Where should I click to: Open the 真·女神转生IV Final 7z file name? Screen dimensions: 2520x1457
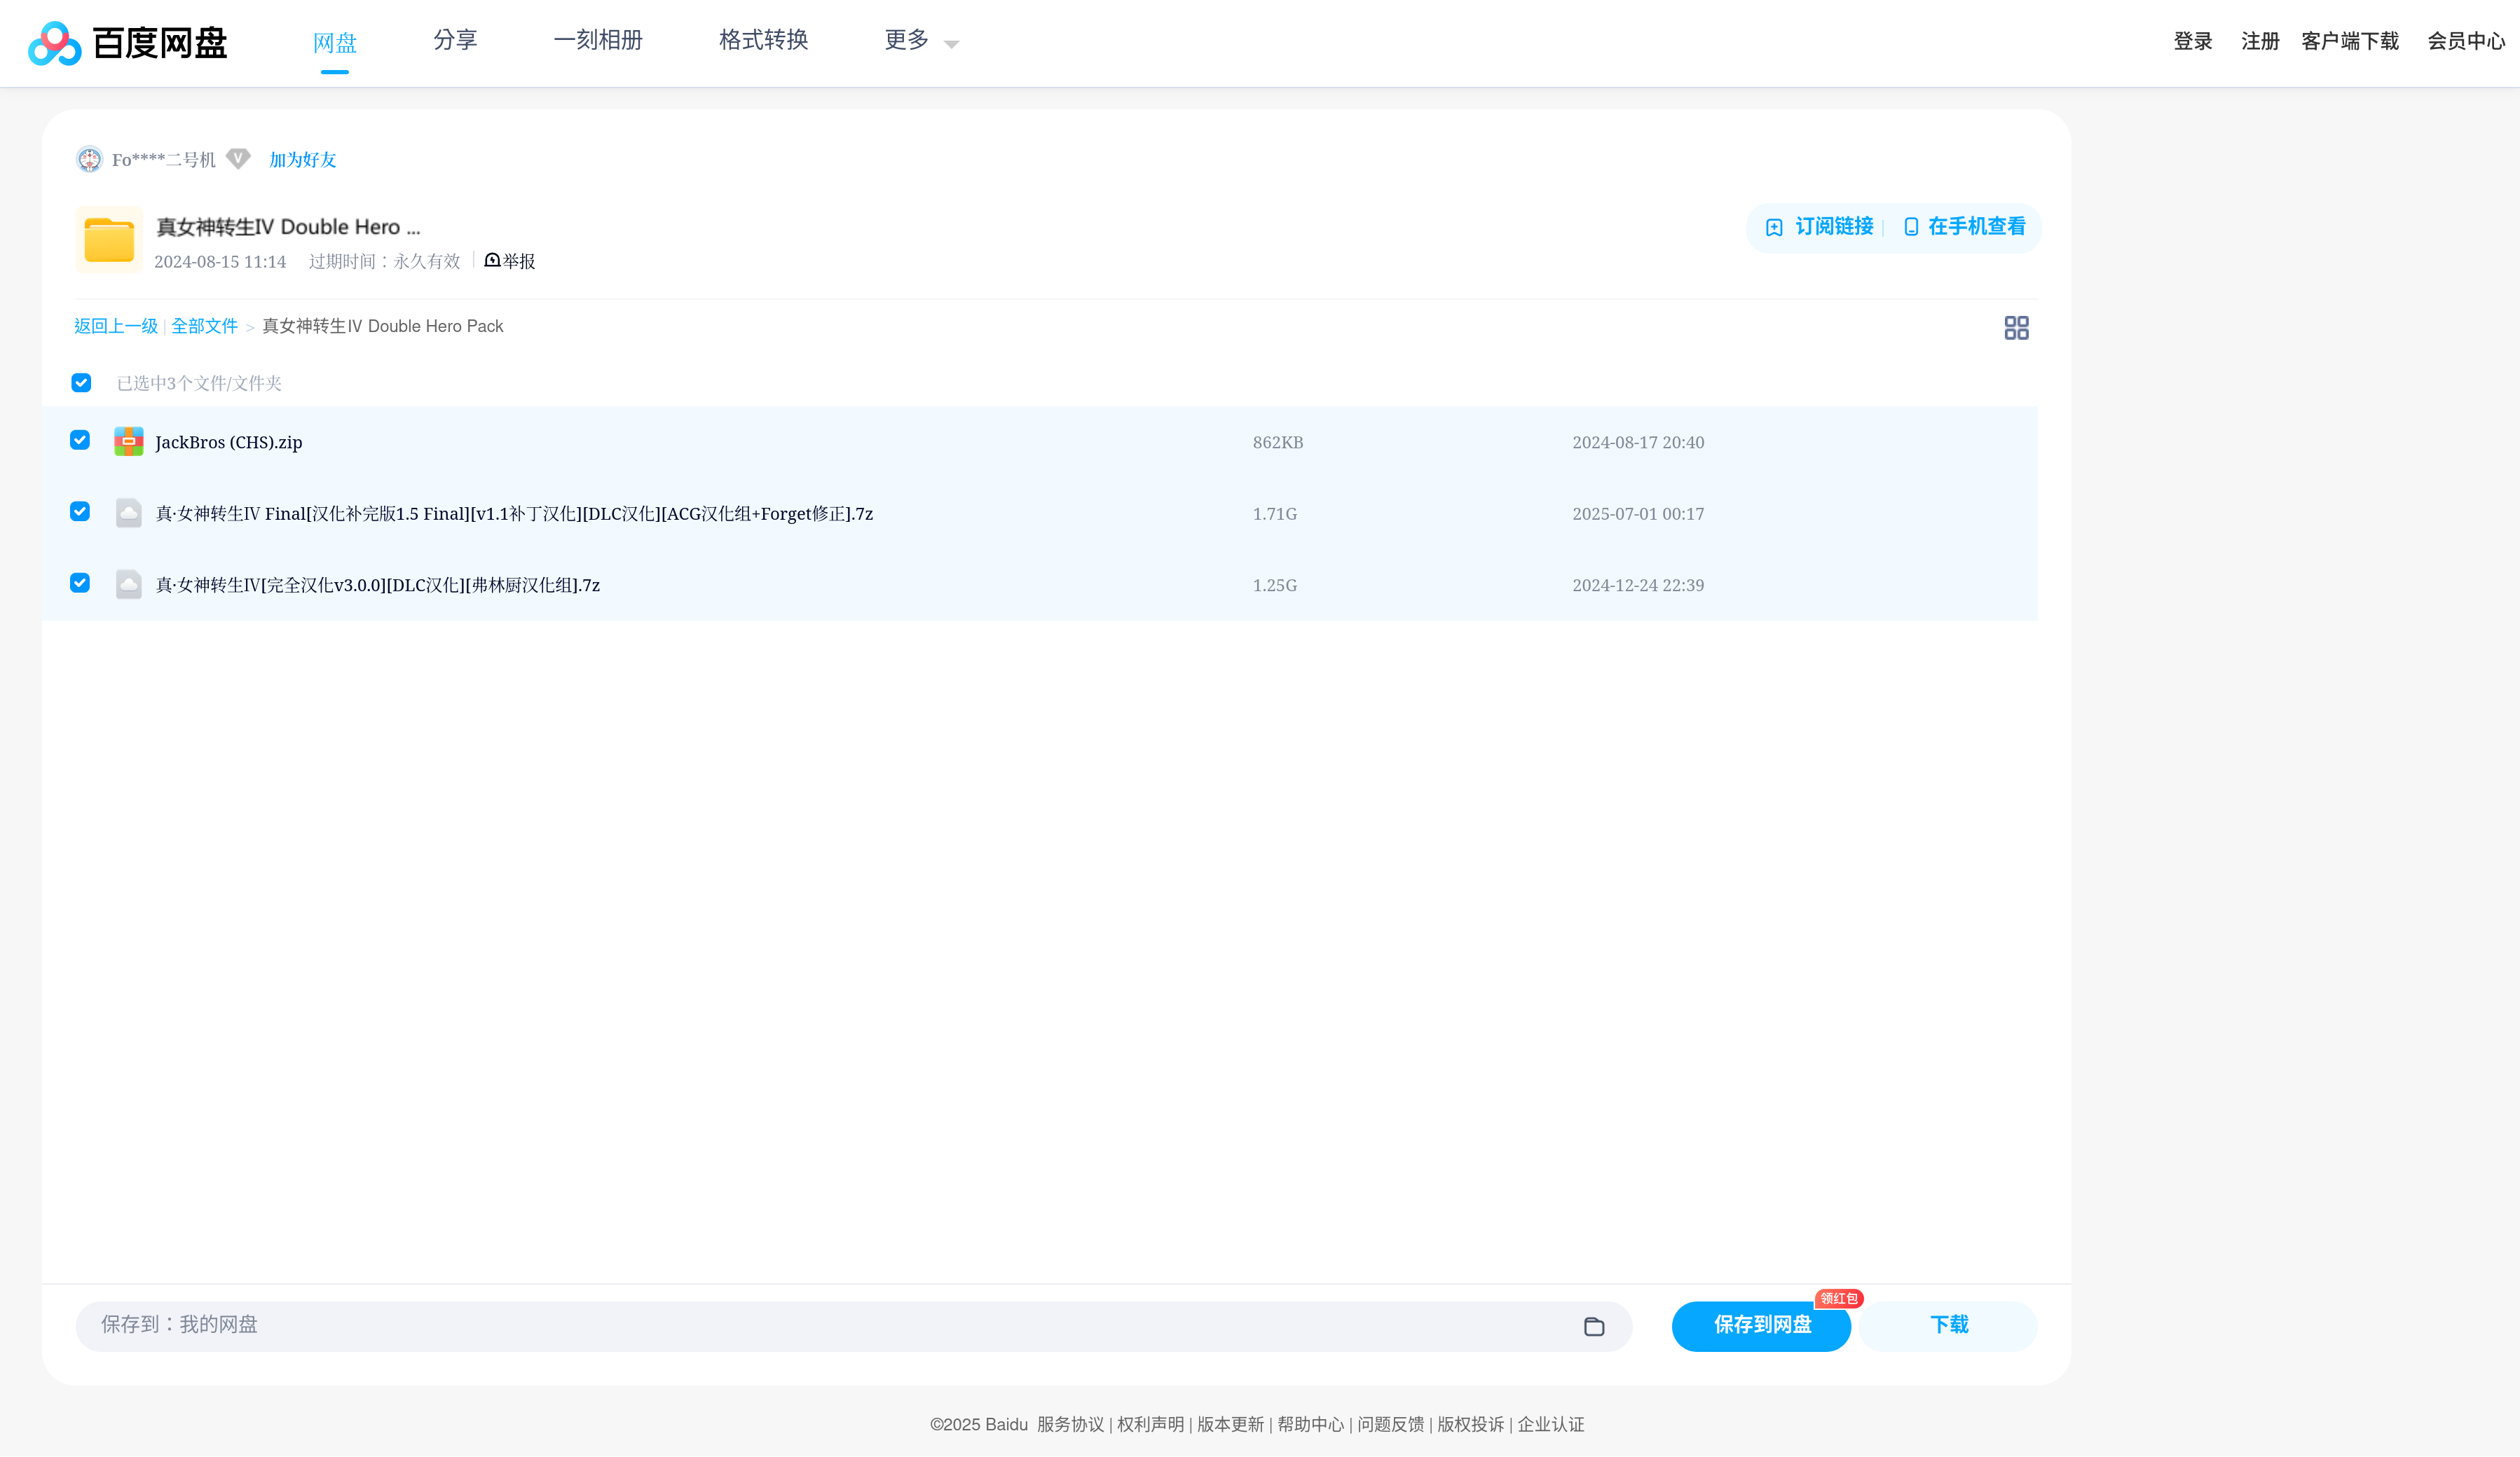pos(514,513)
